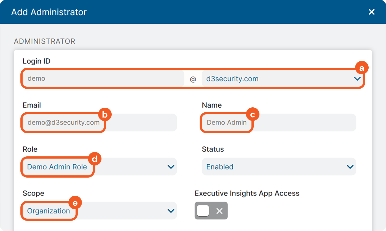
Task: Click the orange "c" annotation badge
Action: [252, 114]
